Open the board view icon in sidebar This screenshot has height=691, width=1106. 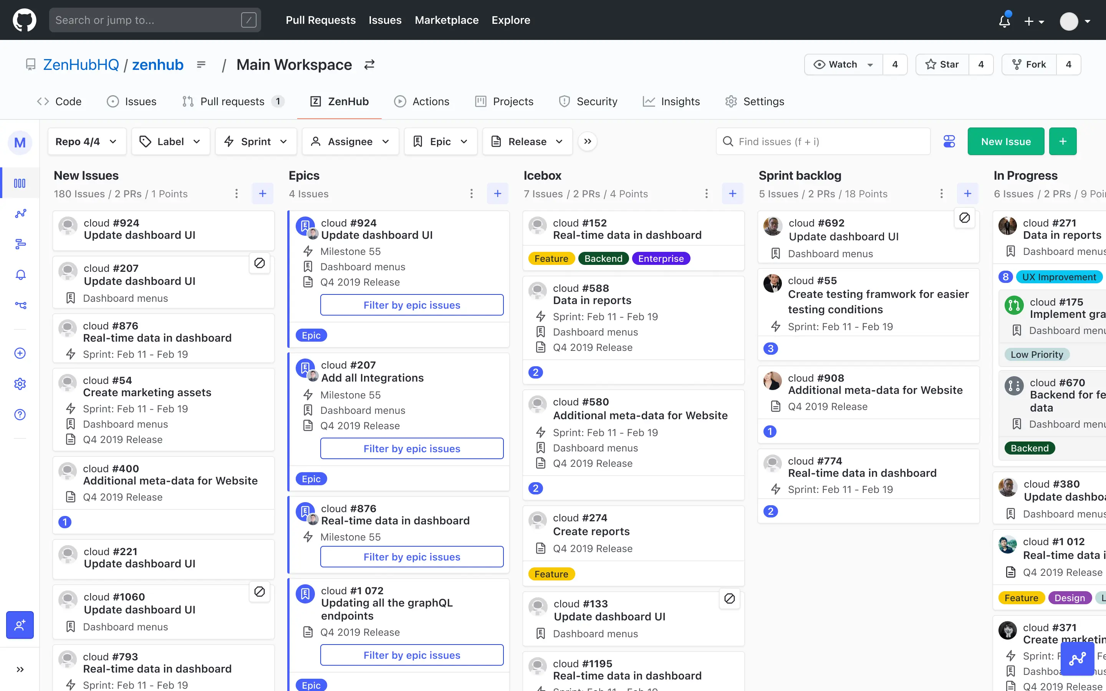20,183
